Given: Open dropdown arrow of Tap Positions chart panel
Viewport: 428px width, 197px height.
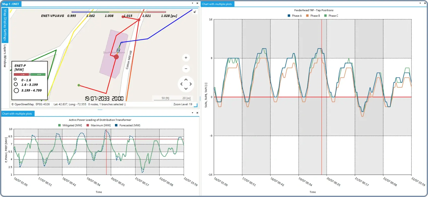Looking at the screenshot, I should [420, 3].
